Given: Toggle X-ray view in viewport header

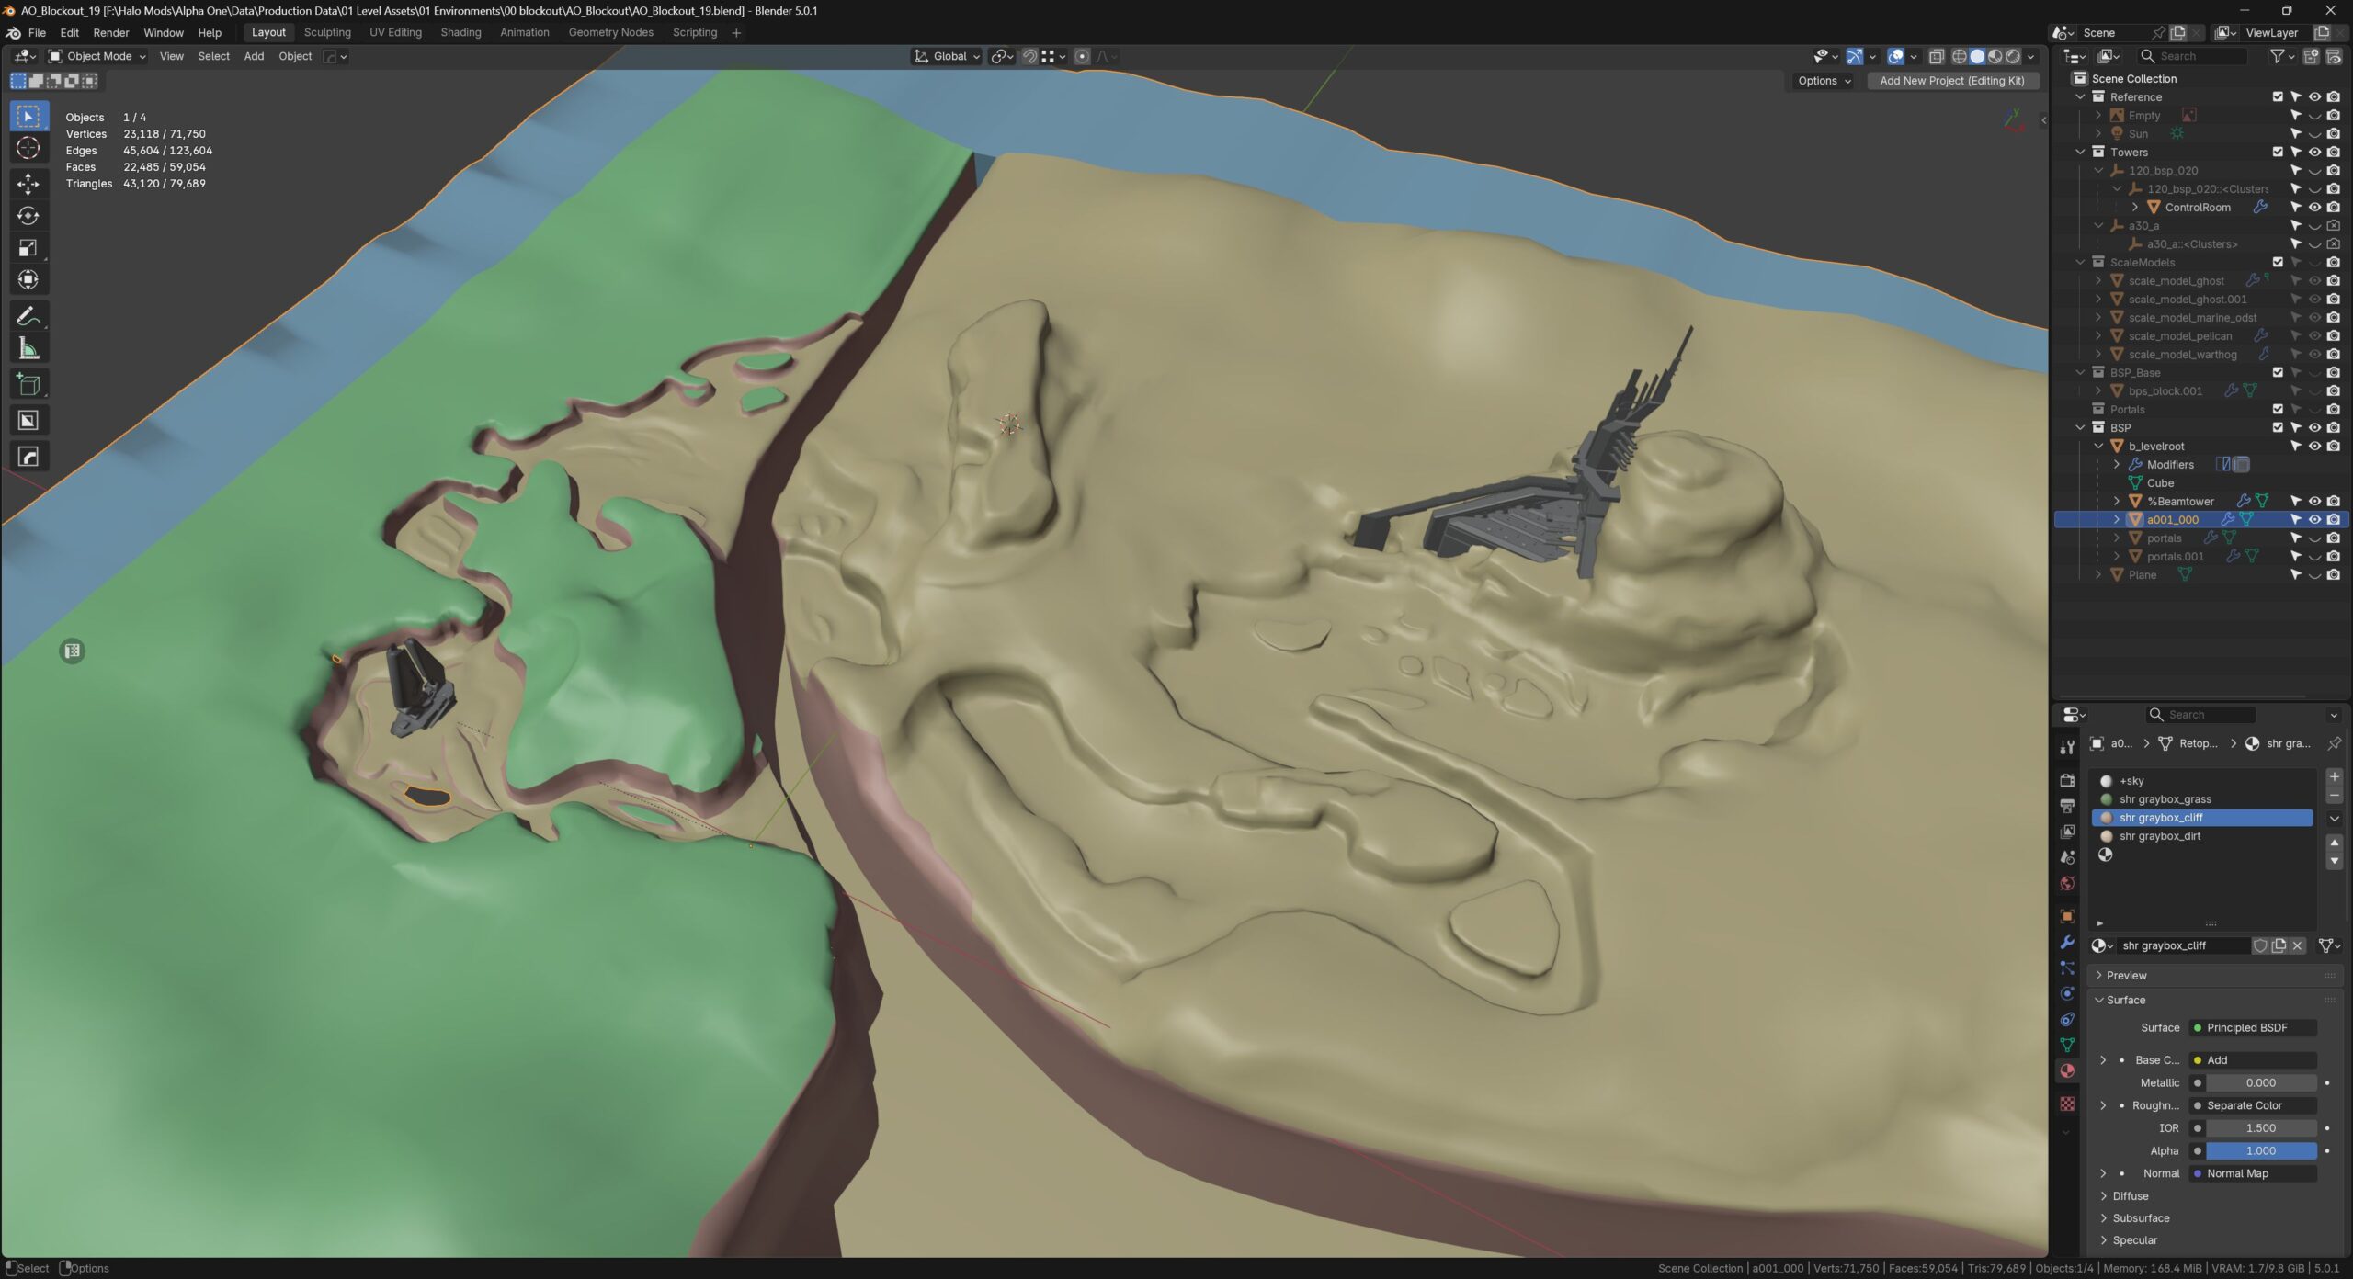Looking at the screenshot, I should tap(1936, 57).
